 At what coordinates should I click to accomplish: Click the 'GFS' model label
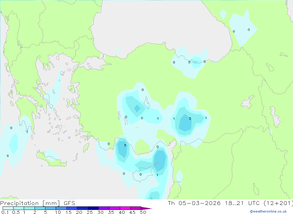pyautogui.click(x=69, y=203)
